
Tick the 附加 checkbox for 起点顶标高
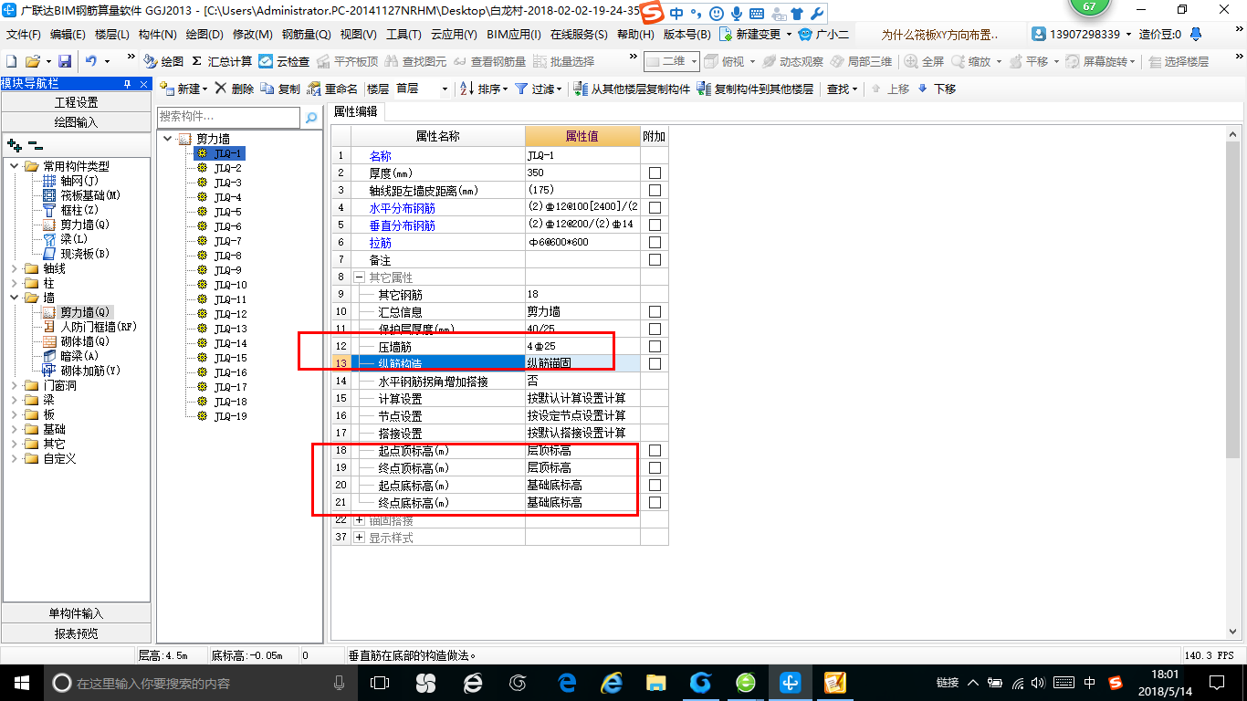click(x=655, y=451)
